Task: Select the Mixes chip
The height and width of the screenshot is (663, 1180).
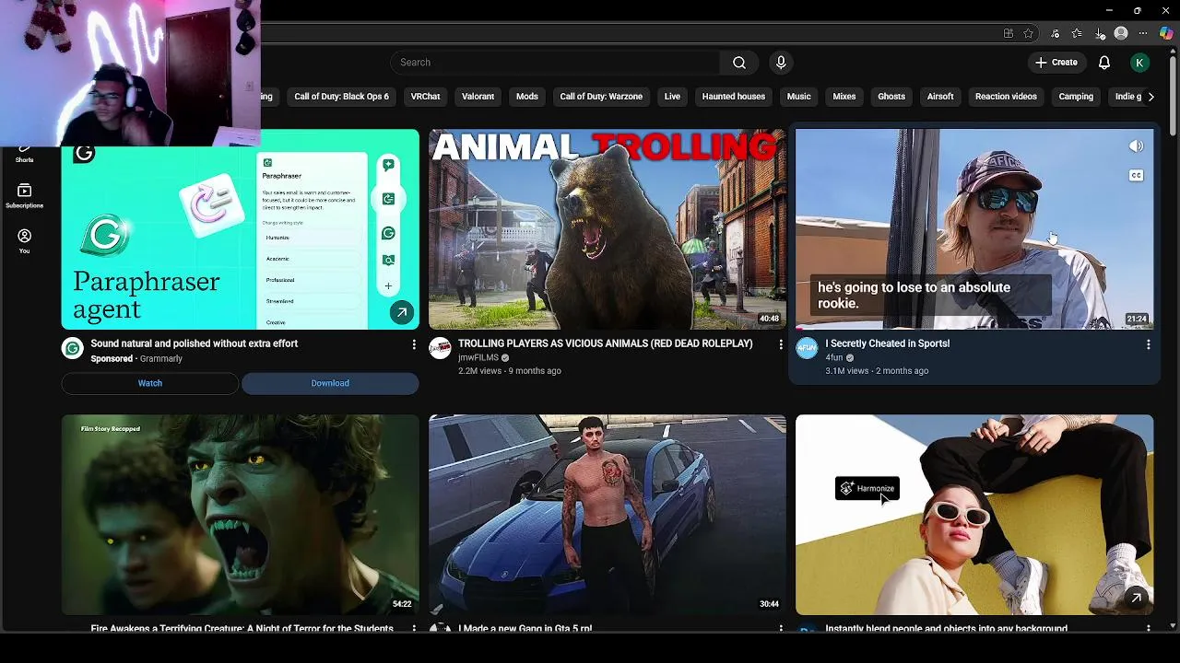Action: tap(844, 97)
